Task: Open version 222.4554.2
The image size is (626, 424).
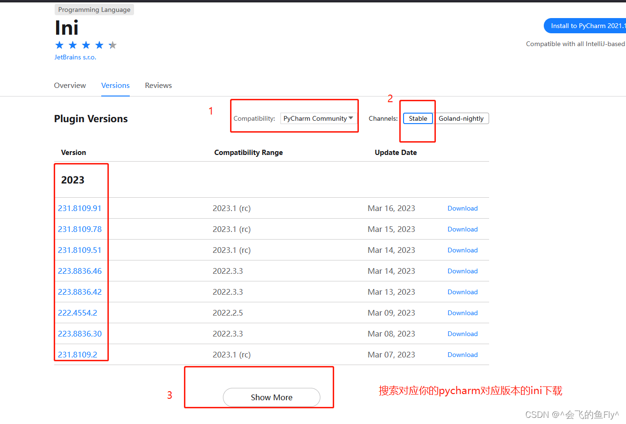Action: 77,313
